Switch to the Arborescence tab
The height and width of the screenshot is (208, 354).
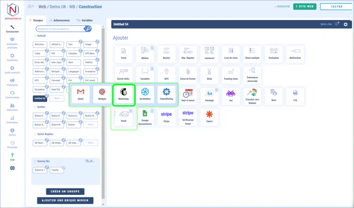coord(59,20)
